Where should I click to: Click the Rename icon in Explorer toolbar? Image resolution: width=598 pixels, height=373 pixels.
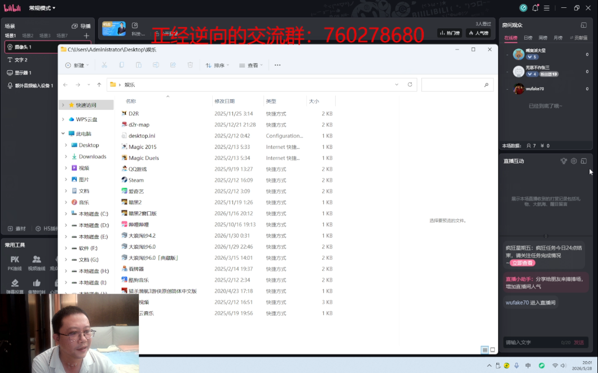[x=156, y=65]
